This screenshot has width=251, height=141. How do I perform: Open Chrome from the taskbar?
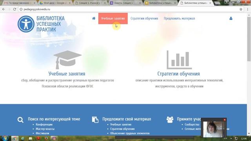[x=15, y=138]
